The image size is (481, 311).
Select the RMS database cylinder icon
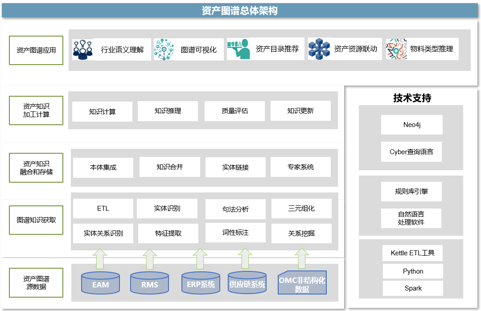(149, 282)
